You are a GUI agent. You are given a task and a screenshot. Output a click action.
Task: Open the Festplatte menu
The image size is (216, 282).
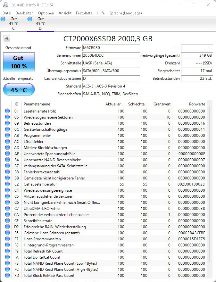pos(84,13)
